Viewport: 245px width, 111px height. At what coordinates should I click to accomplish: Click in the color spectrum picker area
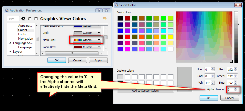pos(204,37)
